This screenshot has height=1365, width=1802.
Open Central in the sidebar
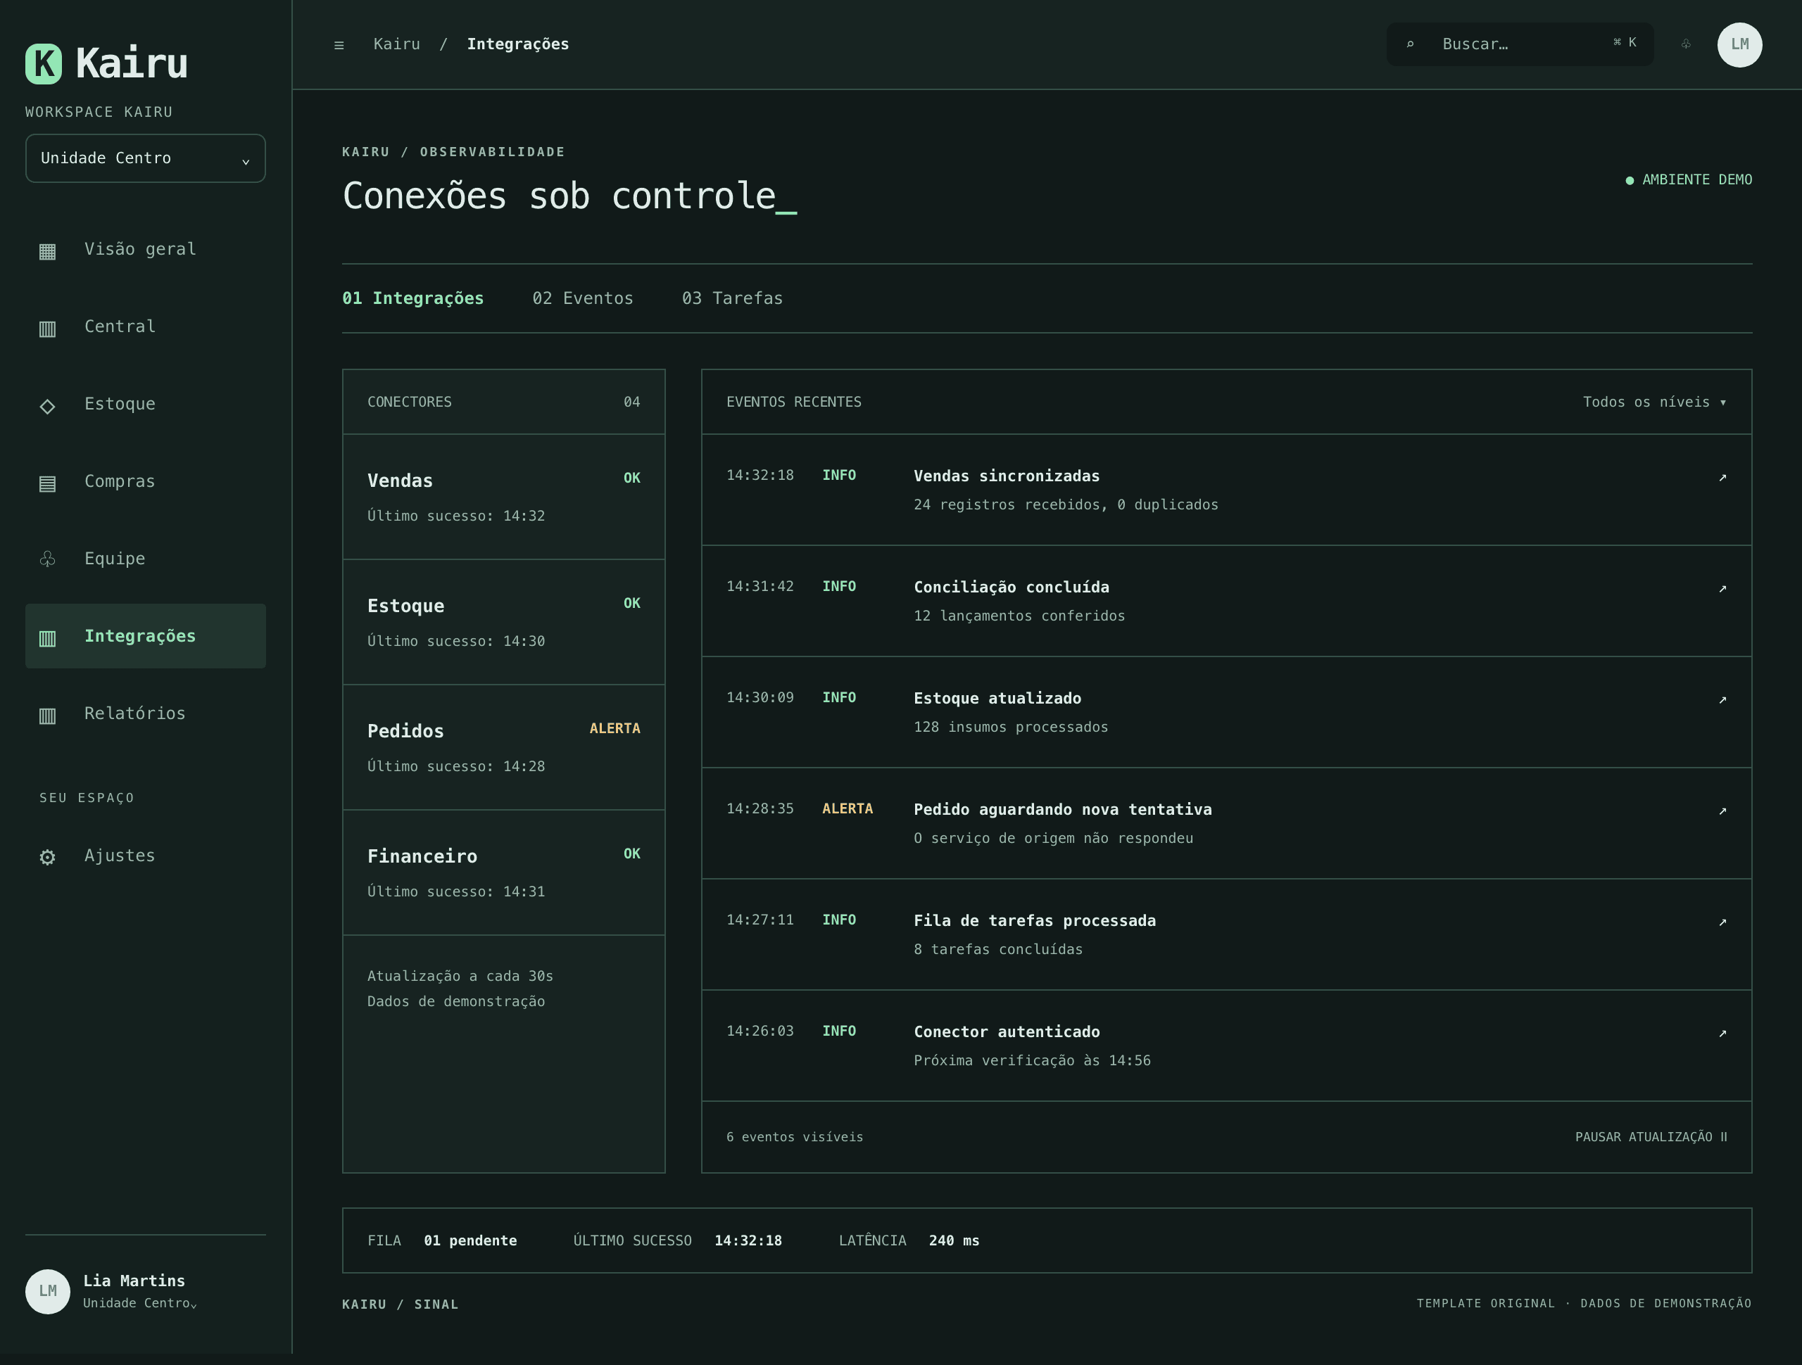tap(145, 326)
